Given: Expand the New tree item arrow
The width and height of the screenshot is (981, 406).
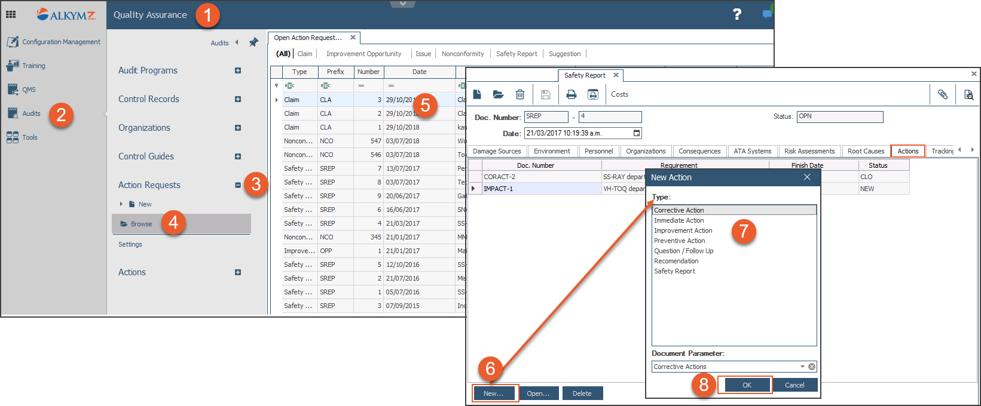Looking at the screenshot, I should click(x=121, y=204).
